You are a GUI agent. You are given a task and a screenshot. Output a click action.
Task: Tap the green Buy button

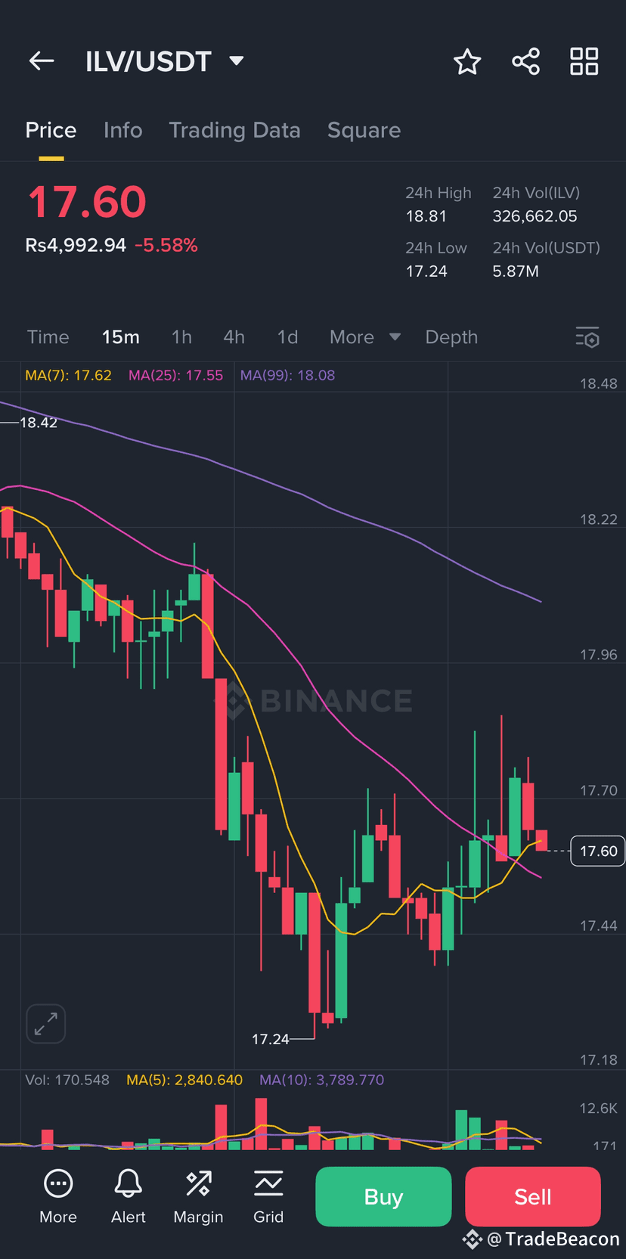[x=383, y=1196]
